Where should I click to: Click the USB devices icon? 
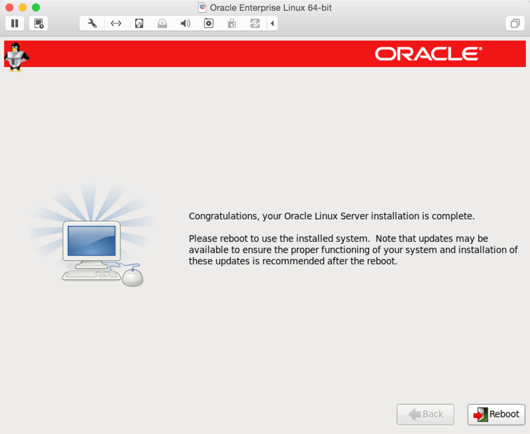pyautogui.click(x=232, y=23)
